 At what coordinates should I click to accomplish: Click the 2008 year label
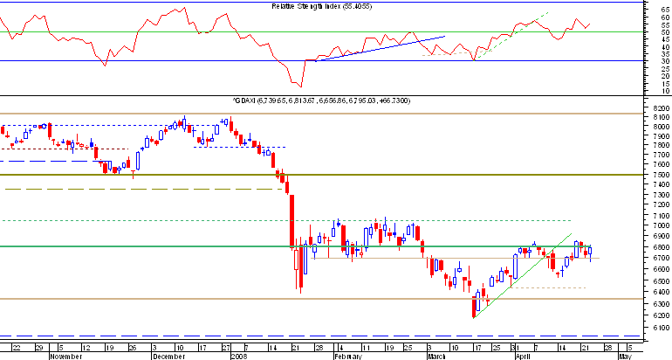click(239, 357)
